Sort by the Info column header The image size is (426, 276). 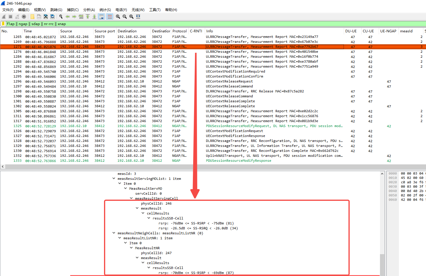[274, 31]
